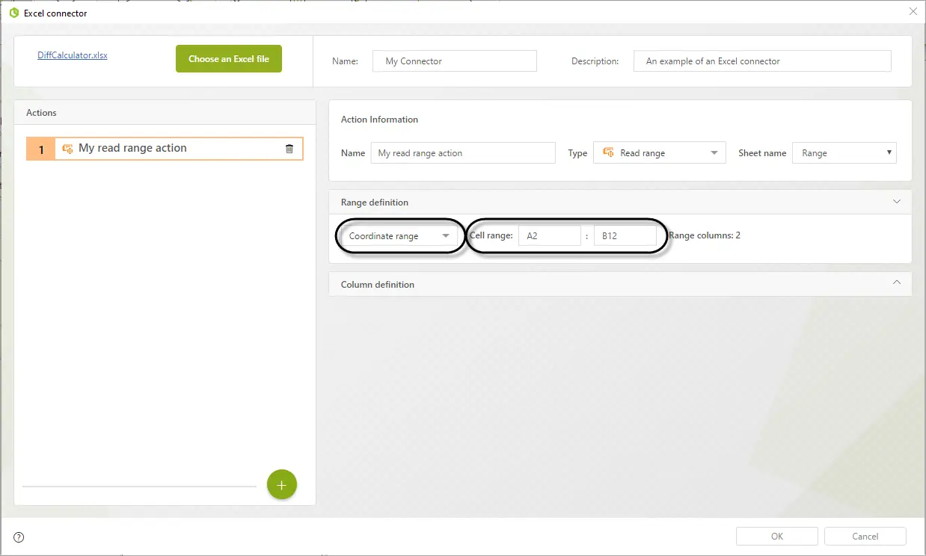This screenshot has width=926, height=556.
Task: Click the Excel connector window title
Action: point(55,13)
